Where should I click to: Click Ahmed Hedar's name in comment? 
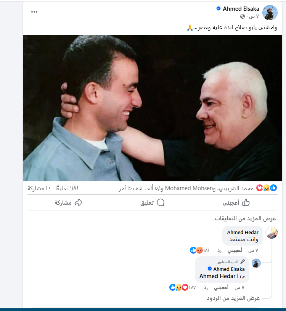point(243,232)
